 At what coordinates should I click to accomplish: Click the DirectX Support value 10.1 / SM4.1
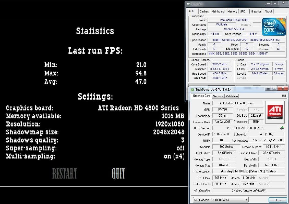tap(274, 147)
